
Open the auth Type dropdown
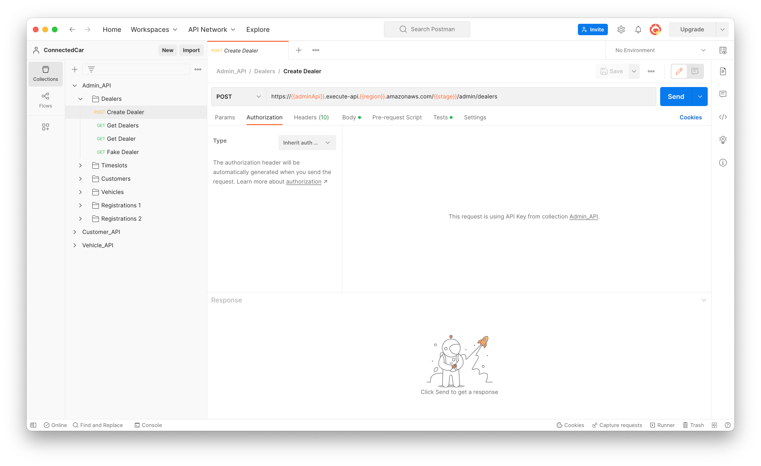point(307,143)
